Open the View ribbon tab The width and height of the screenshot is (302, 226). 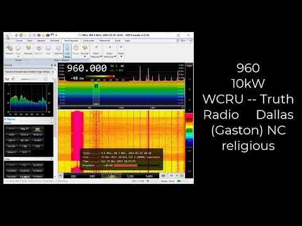(30, 41)
